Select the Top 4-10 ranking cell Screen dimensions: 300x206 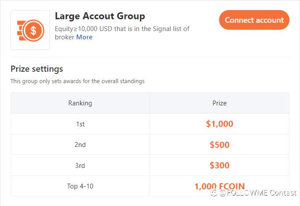80,186
